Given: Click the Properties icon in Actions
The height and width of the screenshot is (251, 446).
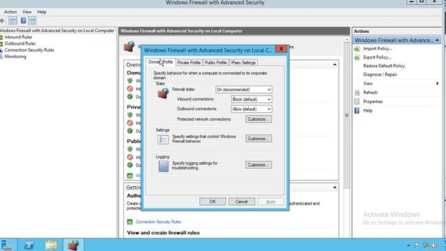Looking at the screenshot, I should [357, 102].
